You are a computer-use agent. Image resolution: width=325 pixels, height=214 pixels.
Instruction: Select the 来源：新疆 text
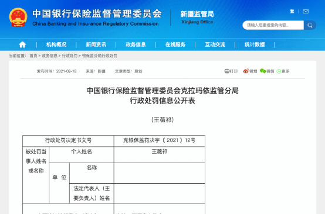coord(96,71)
